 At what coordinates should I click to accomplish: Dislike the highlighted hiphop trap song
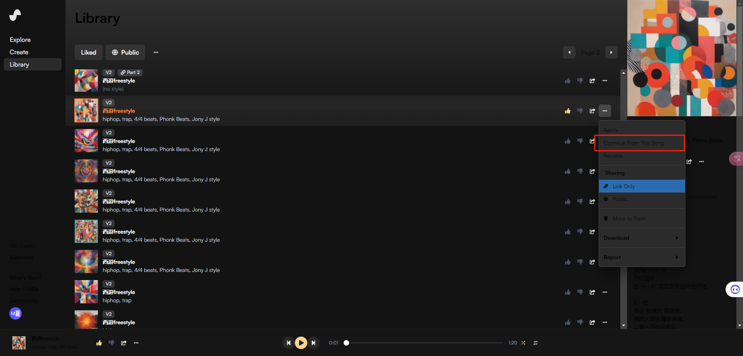(580, 111)
